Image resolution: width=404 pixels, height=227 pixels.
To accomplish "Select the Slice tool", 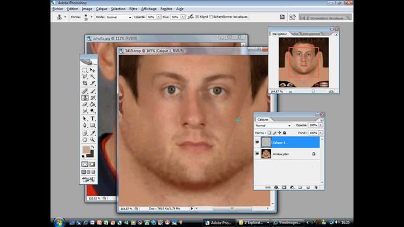I will pyautogui.click(x=92, y=83).
